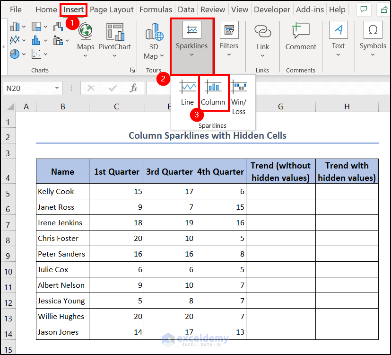Open the Text group button
Screen dimensions: 391x355
coord(338,37)
